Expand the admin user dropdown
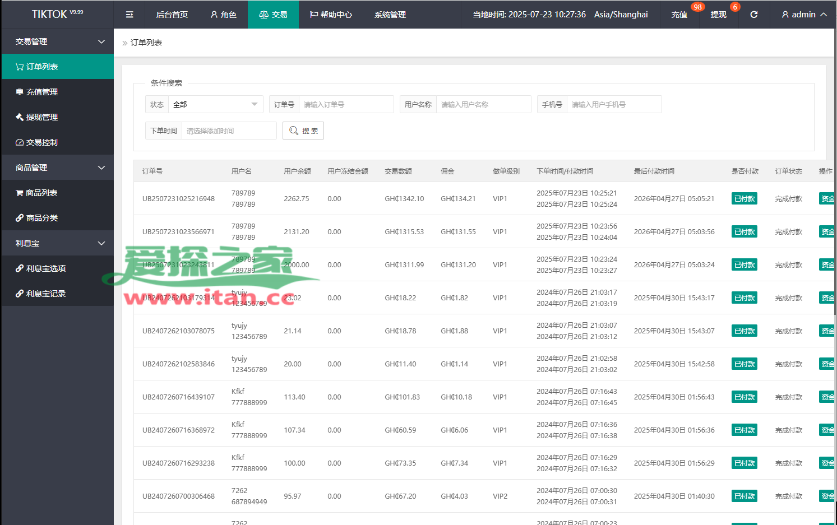 [804, 15]
